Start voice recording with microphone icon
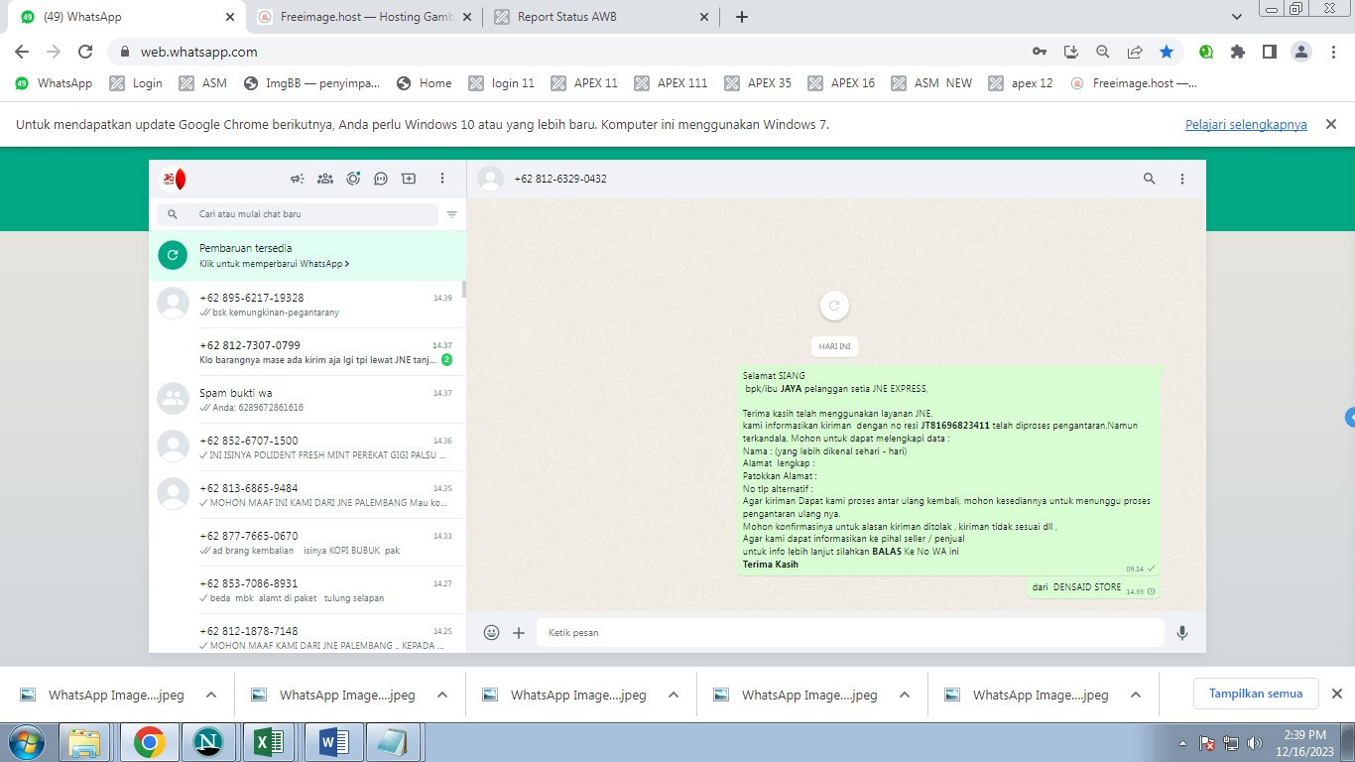 coord(1182,632)
